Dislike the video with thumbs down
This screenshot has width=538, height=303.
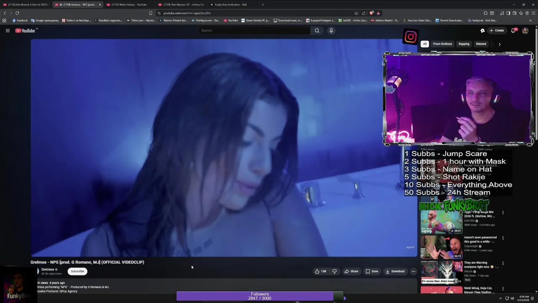pyautogui.click(x=335, y=271)
